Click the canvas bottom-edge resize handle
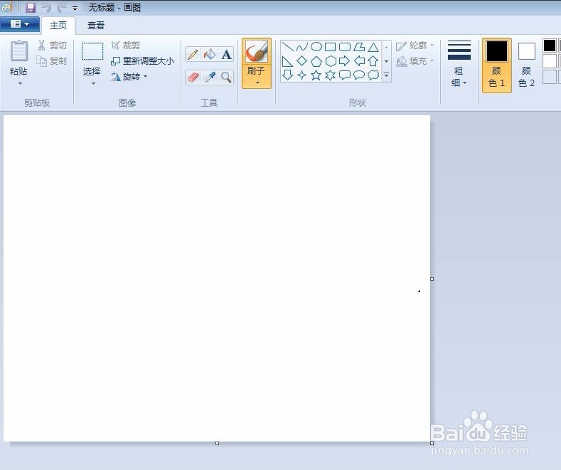Screen dimensions: 561x470 coord(217,444)
